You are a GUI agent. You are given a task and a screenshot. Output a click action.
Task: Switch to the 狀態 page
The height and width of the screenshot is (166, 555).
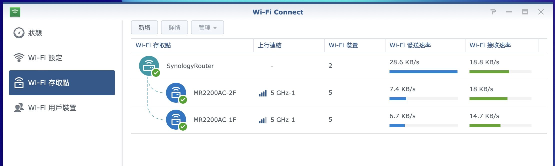(x=35, y=33)
